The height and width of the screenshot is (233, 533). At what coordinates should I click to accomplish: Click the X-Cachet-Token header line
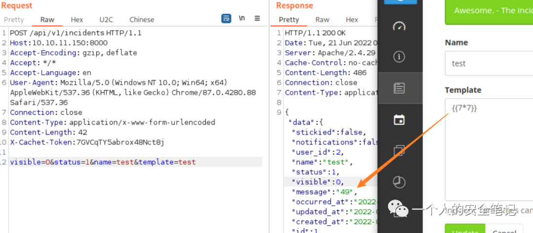(x=87, y=142)
